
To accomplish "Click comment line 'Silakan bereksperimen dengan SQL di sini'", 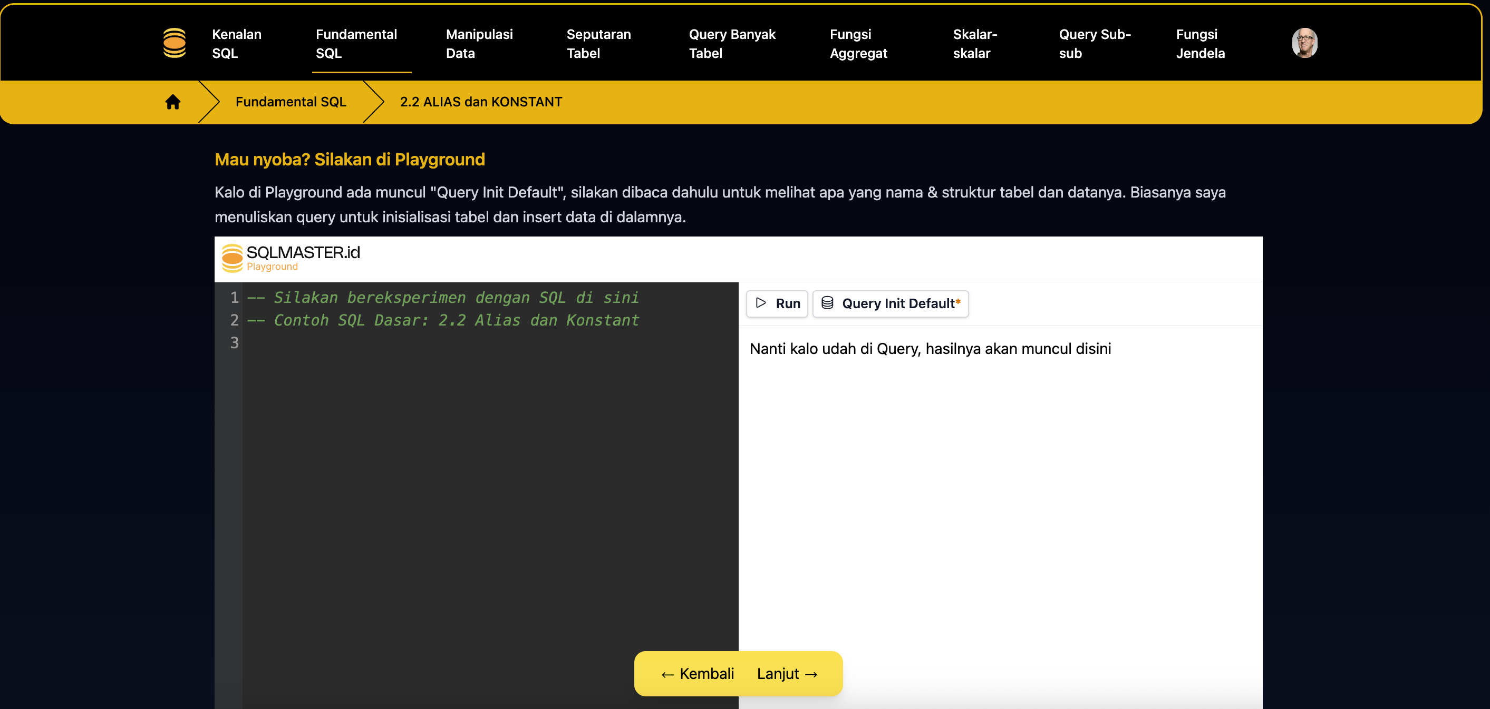I will [443, 298].
